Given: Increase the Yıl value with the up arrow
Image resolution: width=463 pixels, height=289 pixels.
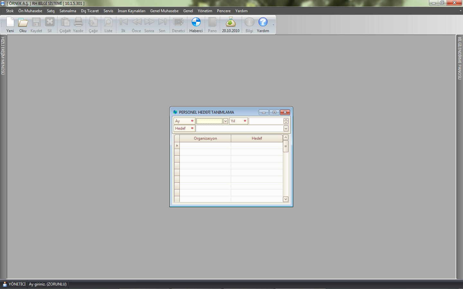Looking at the screenshot, I should tap(286, 120).
